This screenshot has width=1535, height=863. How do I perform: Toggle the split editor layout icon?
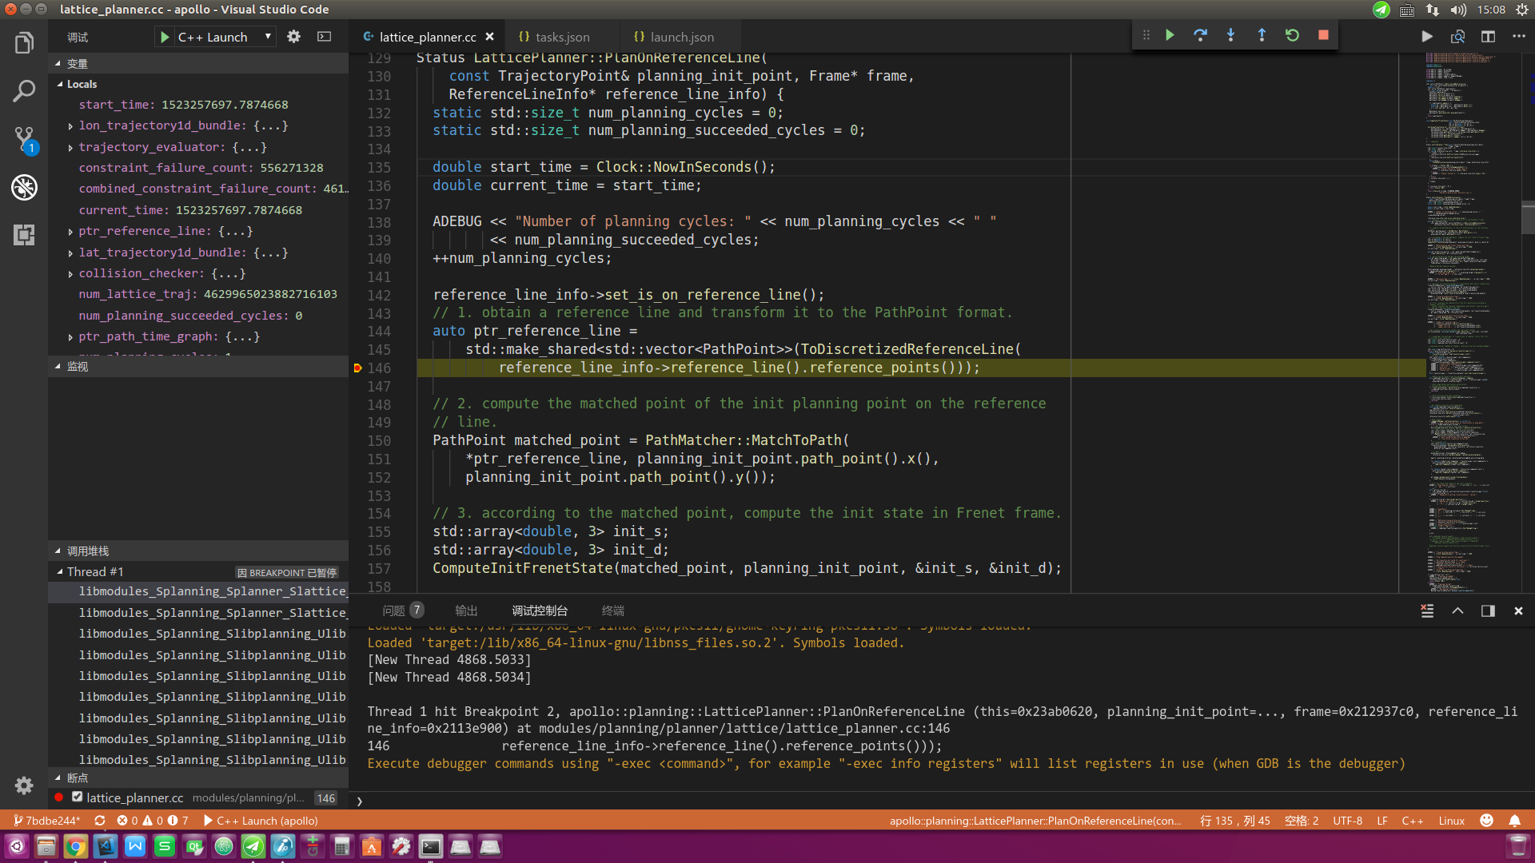[x=1488, y=37]
